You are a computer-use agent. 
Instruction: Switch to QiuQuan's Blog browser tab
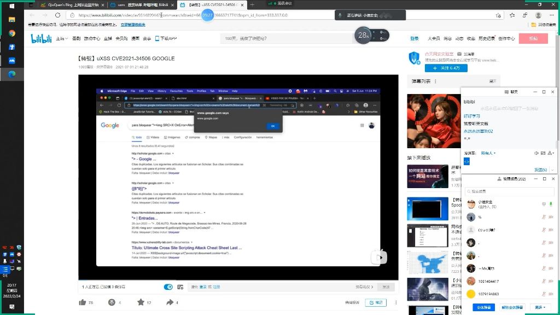coord(72,5)
